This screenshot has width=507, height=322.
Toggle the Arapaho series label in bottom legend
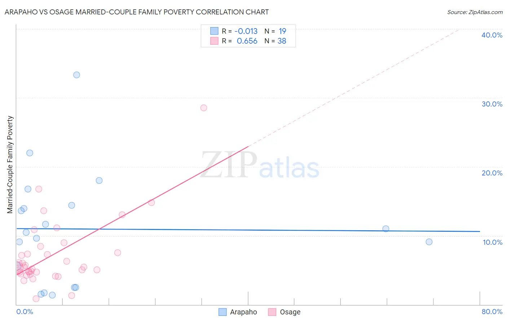click(243, 312)
